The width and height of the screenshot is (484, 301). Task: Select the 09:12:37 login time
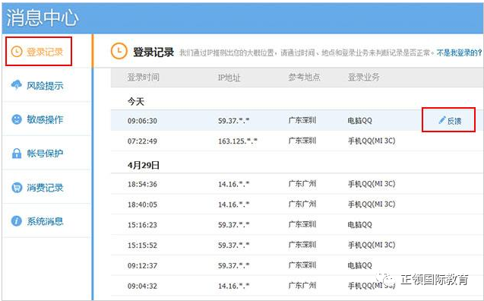click(142, 265)
